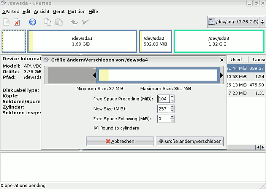Click the Delete partition toolbar icon

pyautogui.click(x=17, y=22)
